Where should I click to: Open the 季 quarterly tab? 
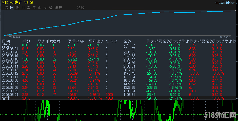[x=29, y=8]
